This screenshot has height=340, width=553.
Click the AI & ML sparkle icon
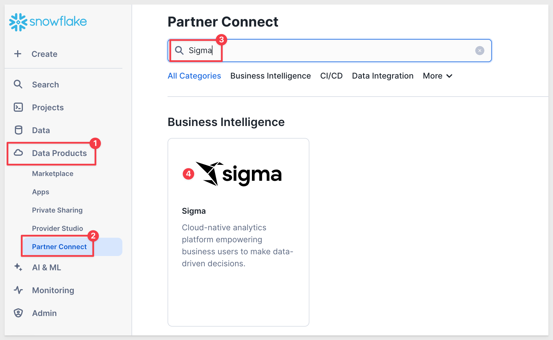tap(18, 267)
